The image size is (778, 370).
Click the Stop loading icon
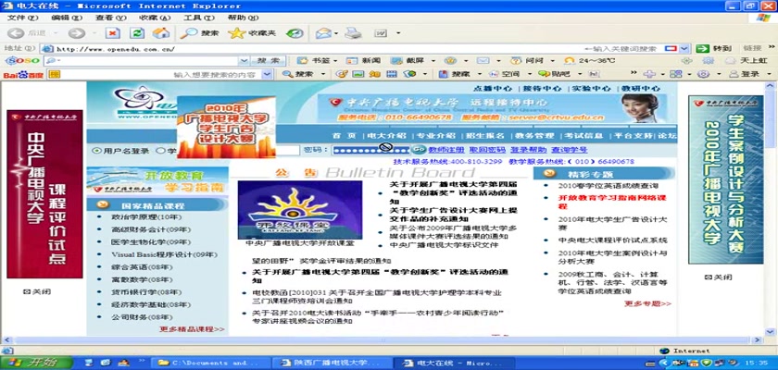pos(113,33)
